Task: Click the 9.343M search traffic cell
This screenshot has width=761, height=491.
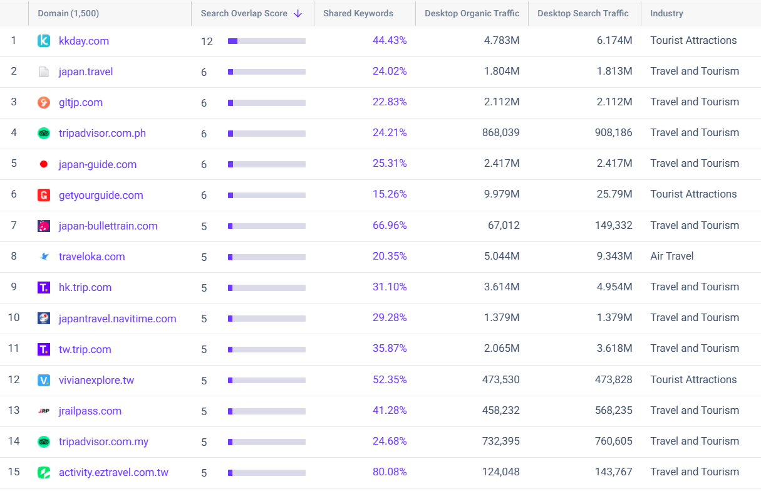Action: coord(614,256)
